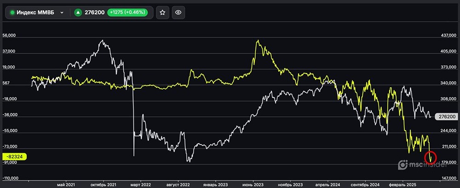This screenshot has height=188, width=460.
Task: Click the ноябрь 2023 date marker
Action: click(290, 185)
